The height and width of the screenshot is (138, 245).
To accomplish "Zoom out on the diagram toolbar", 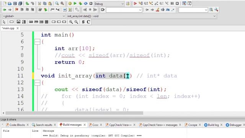I will [76, 22].
